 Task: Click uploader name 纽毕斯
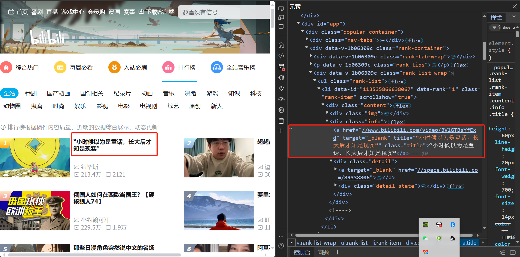90,167
